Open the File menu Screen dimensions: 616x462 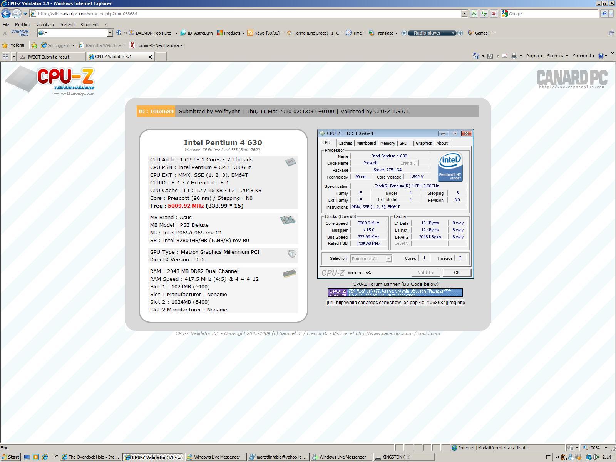6,24
